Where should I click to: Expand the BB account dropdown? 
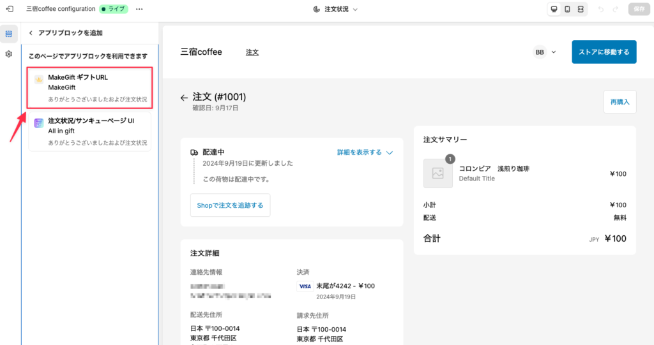554,52
